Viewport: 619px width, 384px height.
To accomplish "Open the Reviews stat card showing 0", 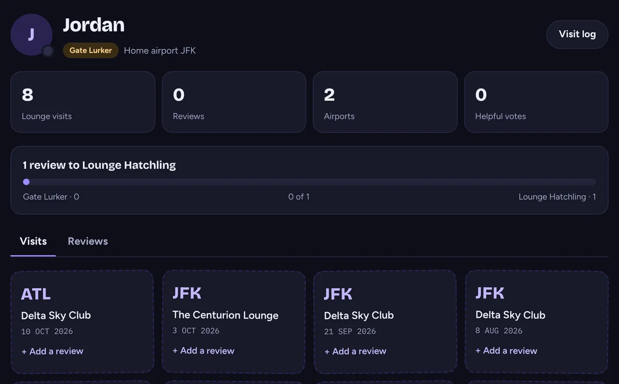I will pyautogui.click(x=234, y=102).
